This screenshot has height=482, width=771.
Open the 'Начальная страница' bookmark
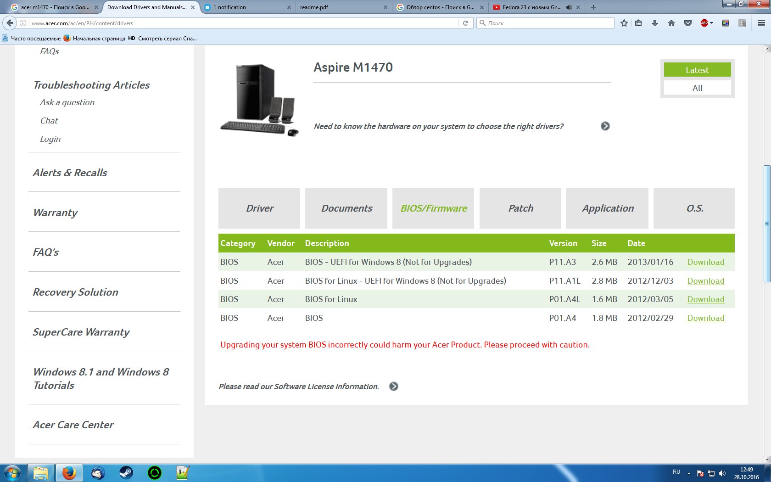(95, 39)
